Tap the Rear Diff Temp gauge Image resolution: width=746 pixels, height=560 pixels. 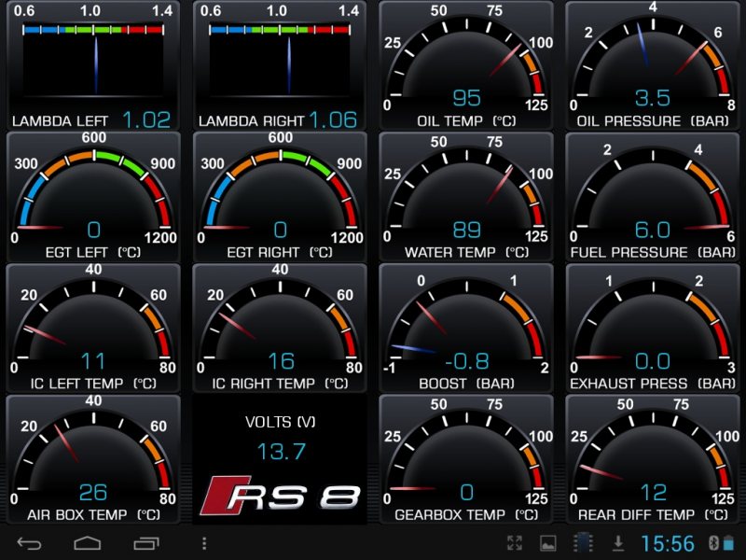click(x=653, y=459)
